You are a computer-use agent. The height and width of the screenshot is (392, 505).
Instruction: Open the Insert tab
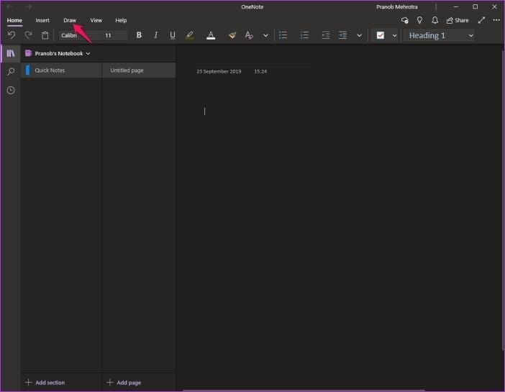point(42,20)
